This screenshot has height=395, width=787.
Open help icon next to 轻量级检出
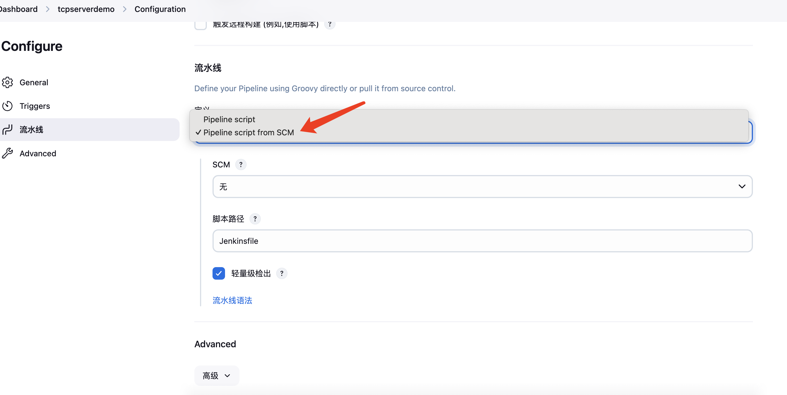click(281, 273)
